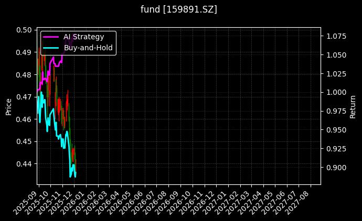
Task: Click the 0.44 price tick label
Action: [x=24, y=164]
